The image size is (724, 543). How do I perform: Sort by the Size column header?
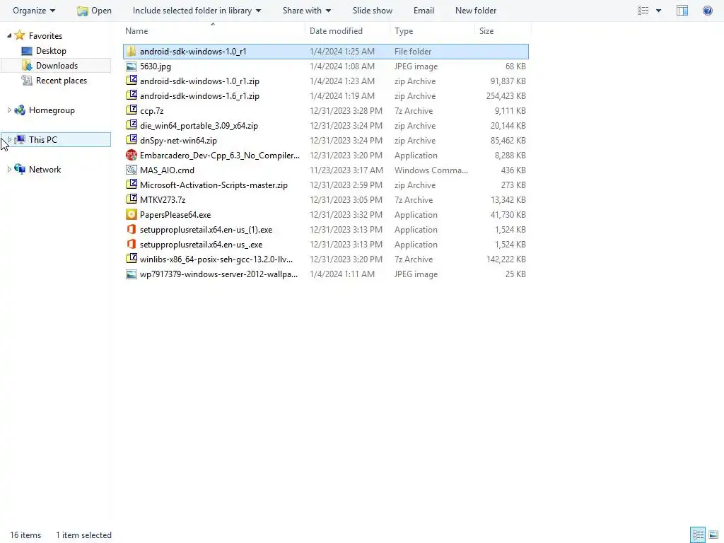point(486,31)
